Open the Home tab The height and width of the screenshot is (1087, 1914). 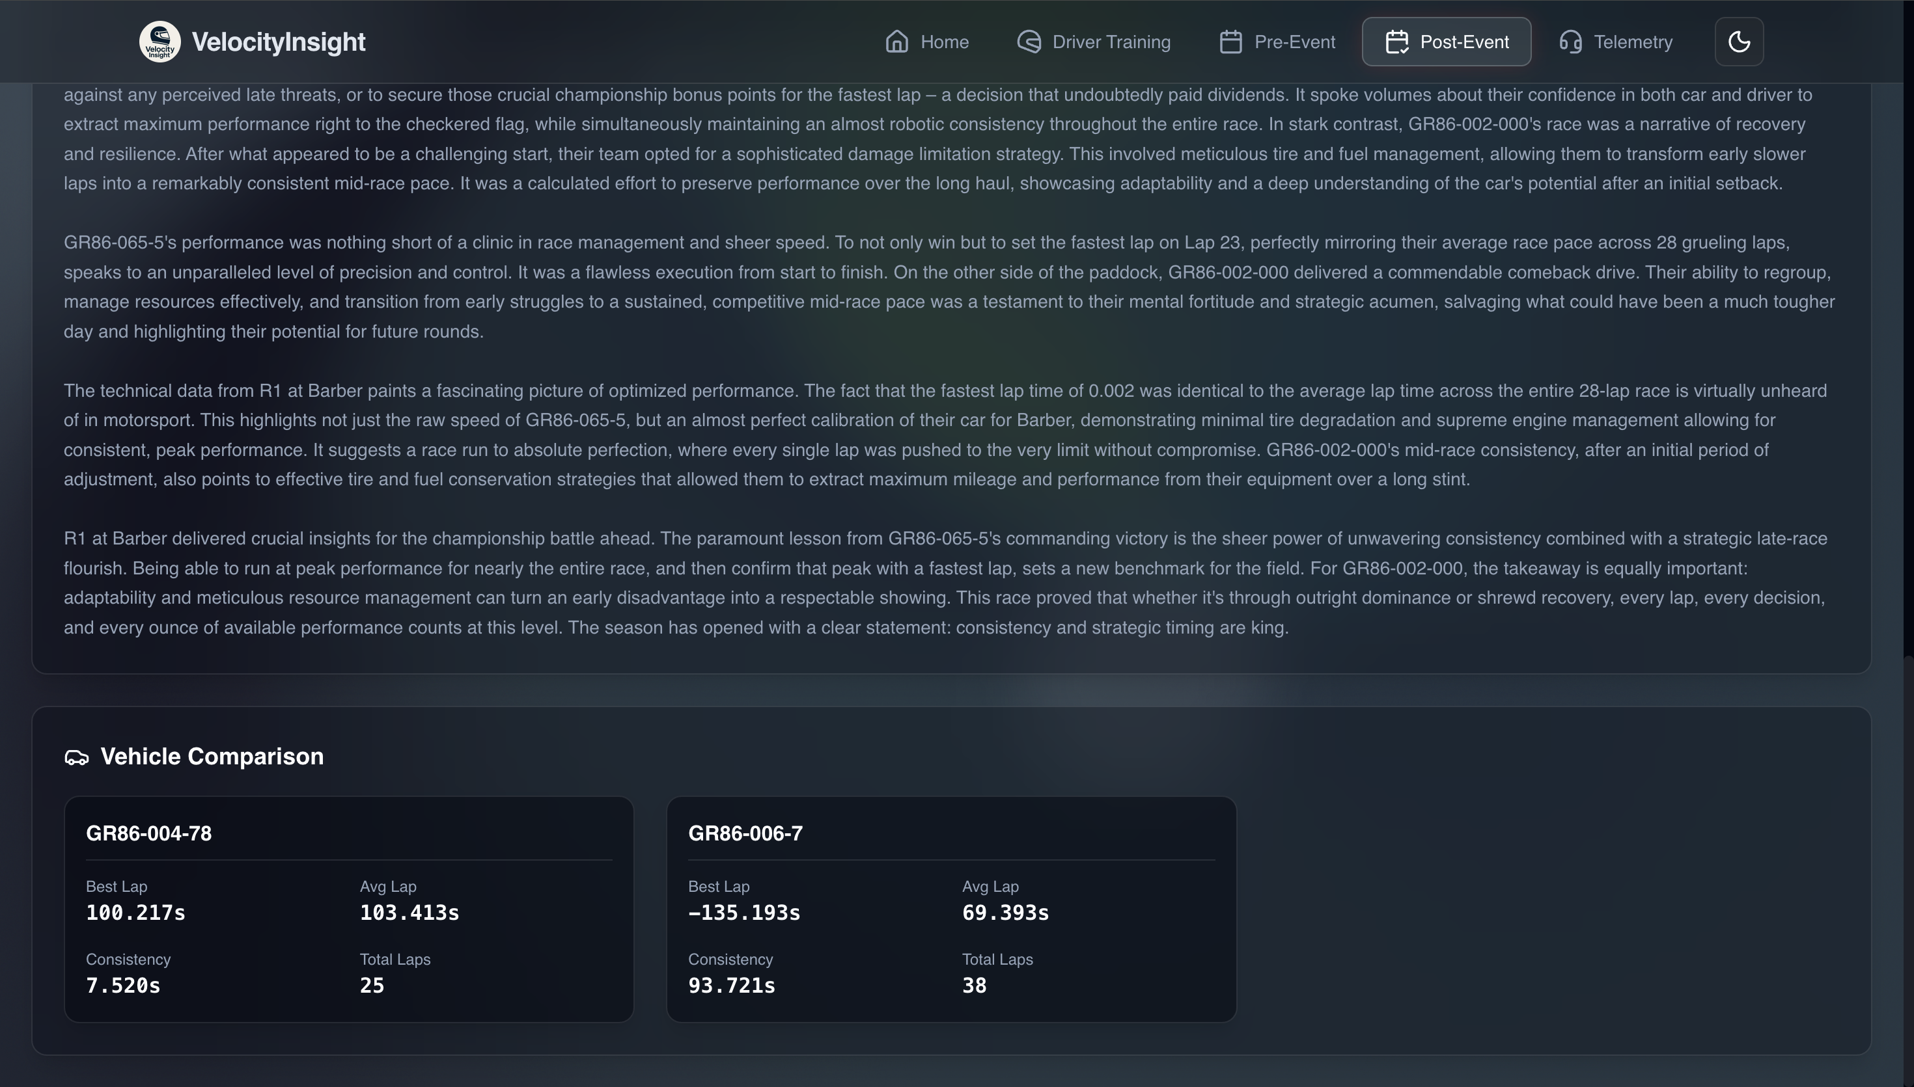click(x=943, y=42)
